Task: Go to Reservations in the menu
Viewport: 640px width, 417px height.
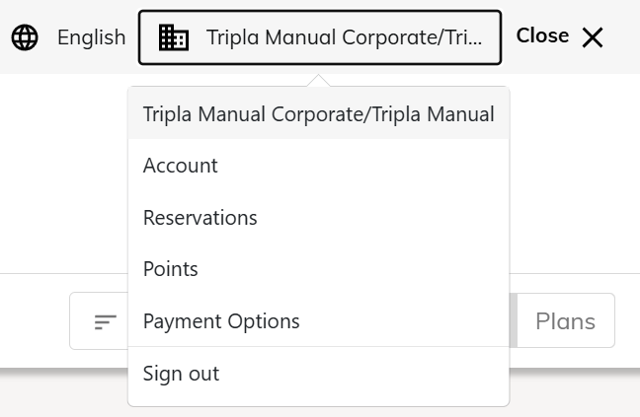Action: pos(200,218)
